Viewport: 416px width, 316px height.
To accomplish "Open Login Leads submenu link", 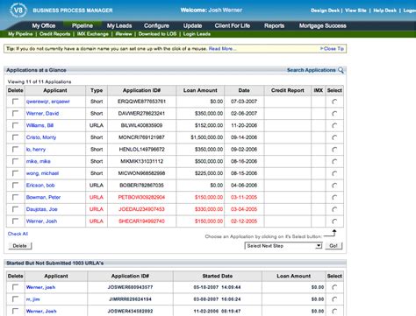I will [197, 34].
